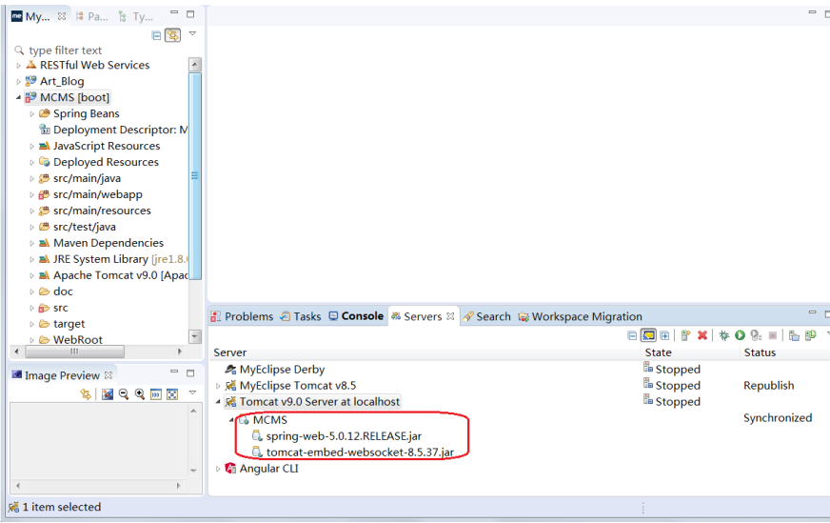This screenshot has height=523, width=830.
Task: Toggle link with selection in Image Preview
Action: tap(86, 394)
